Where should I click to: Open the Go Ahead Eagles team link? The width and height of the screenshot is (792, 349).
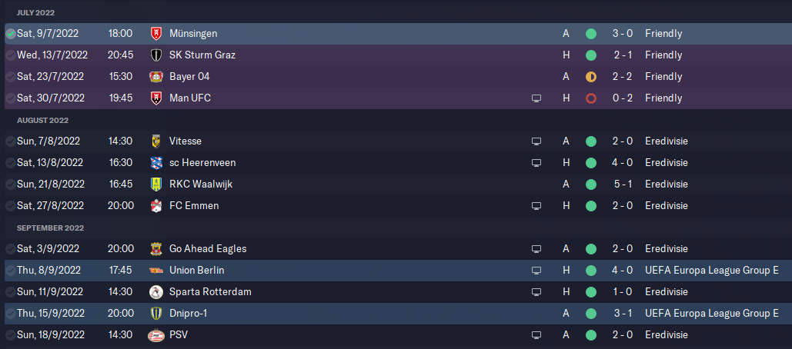coord(208,248)
